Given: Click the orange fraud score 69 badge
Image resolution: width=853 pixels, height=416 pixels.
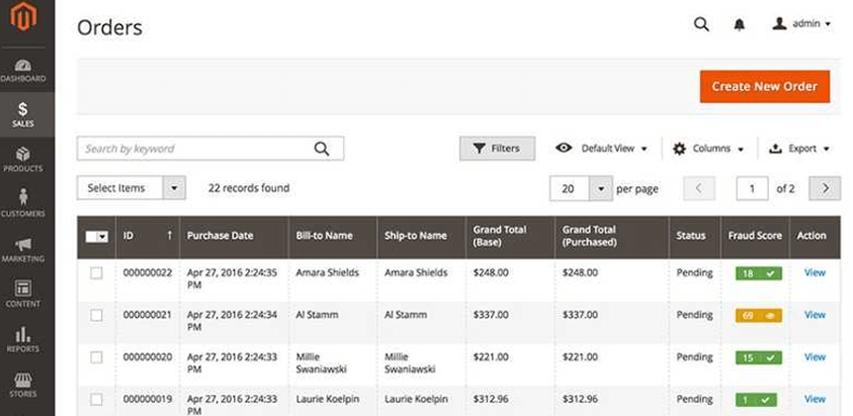Looking at the screenshot, I should click(758, 315).
